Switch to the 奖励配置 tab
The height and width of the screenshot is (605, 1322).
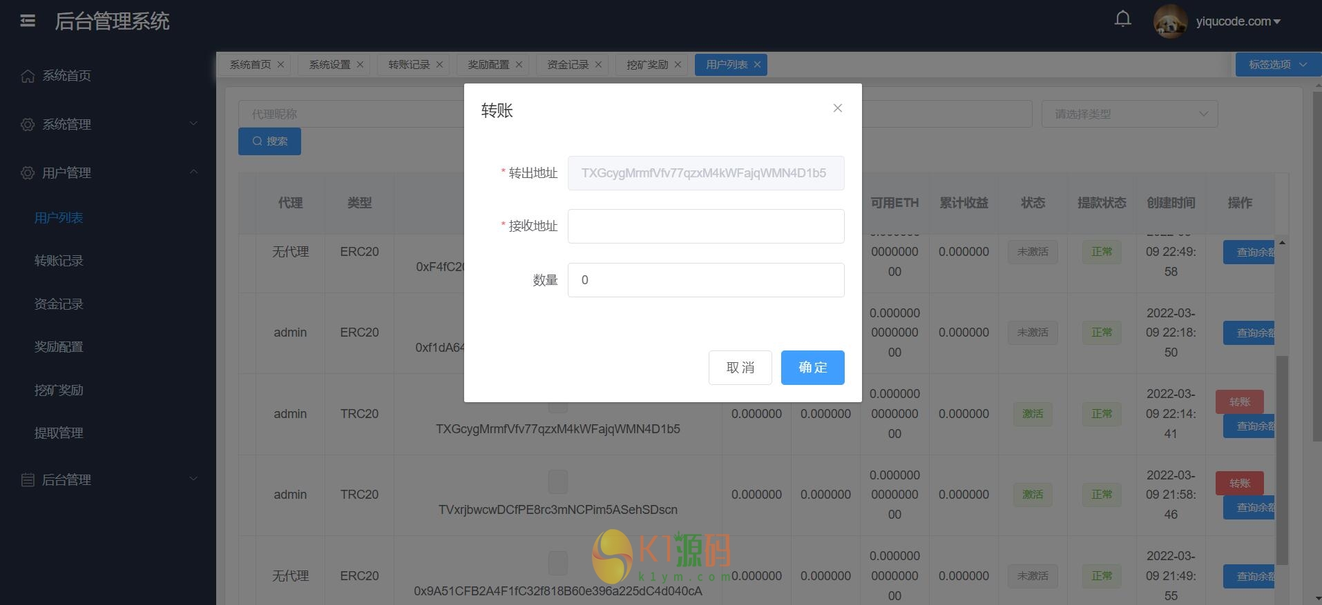488,65
